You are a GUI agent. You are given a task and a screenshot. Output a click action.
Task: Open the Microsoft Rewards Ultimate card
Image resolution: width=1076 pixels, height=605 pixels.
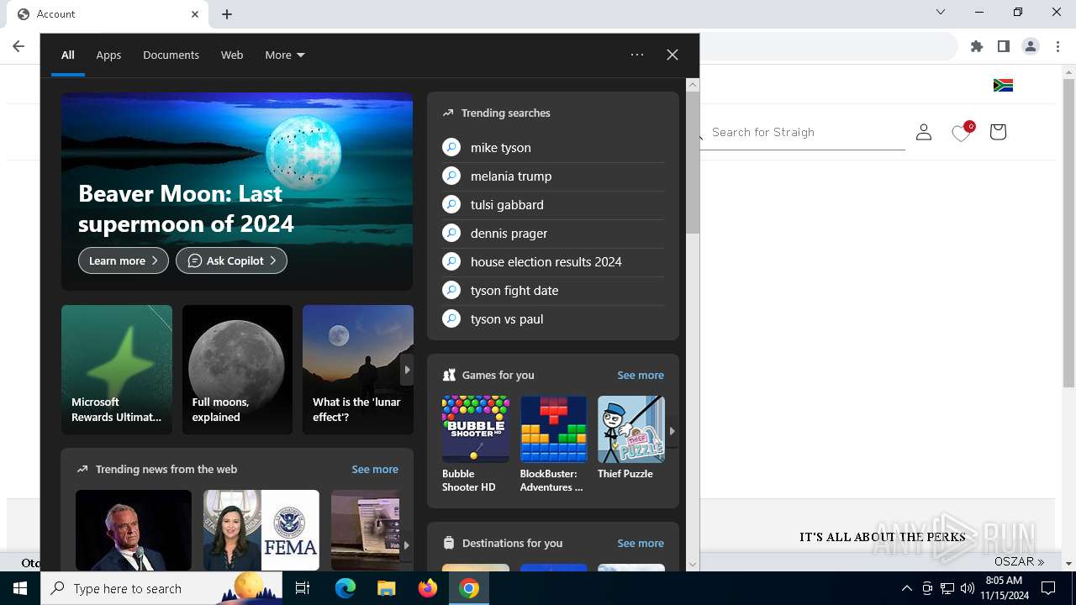coord(117,370)
